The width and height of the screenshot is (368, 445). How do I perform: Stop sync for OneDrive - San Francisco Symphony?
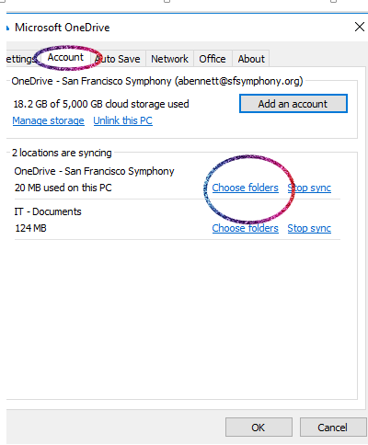[309, 188]
